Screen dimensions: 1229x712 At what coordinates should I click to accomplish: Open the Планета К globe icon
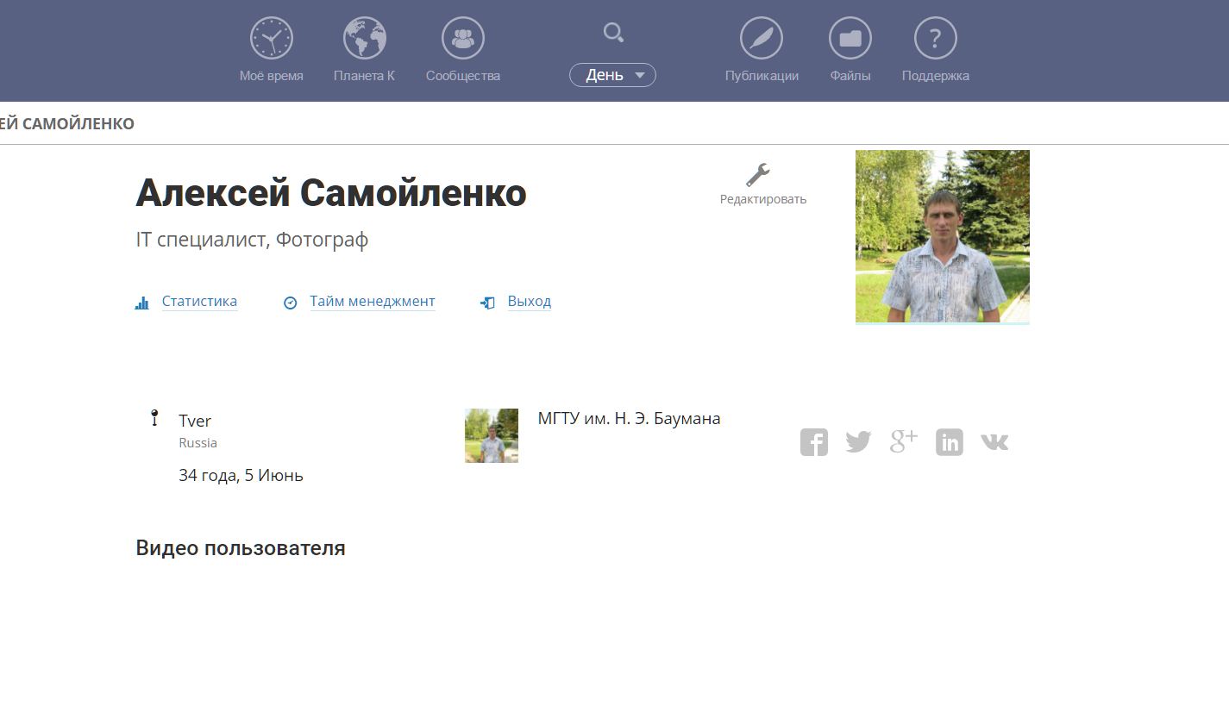pos(365,39)
